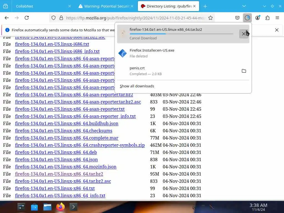Click the 71M size in the .deb row
Image resolution: width=284 pixels, height=213 pixels.
(x=154, y=152)
